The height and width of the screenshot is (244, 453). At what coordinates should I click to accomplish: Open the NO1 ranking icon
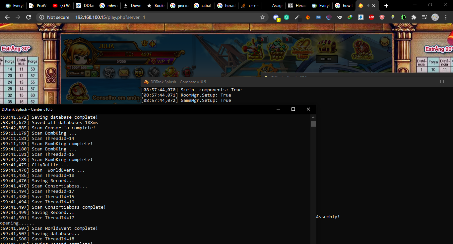(139, 72)
